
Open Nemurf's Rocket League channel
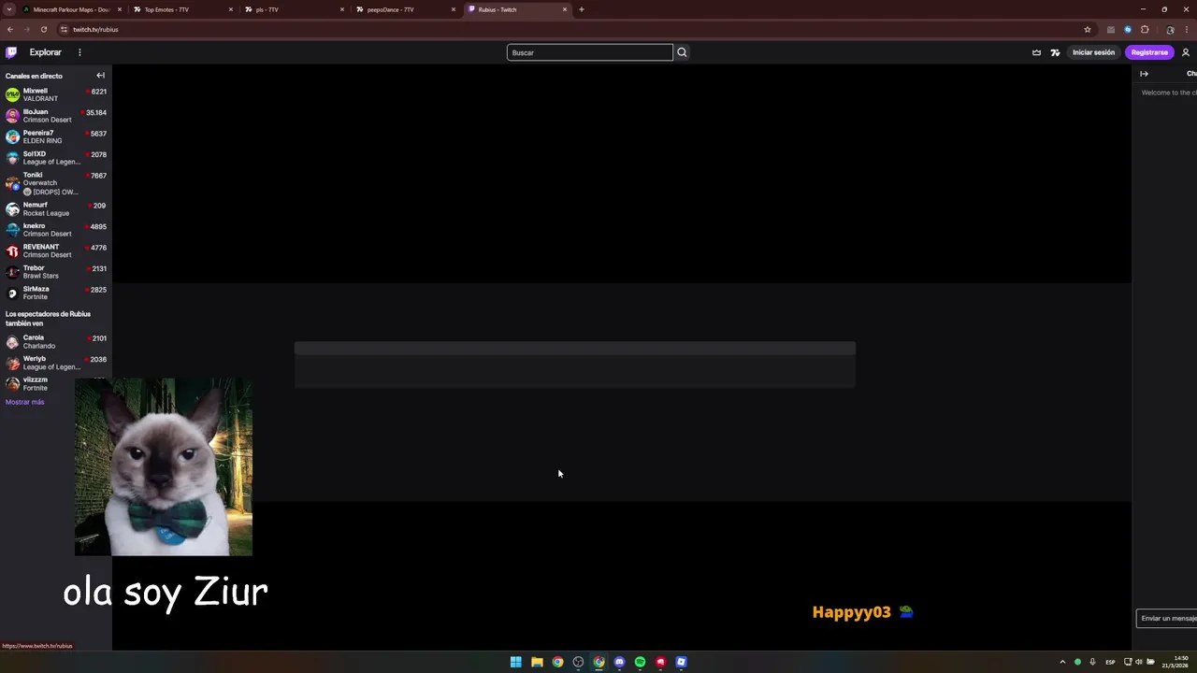tap(56, 208)
